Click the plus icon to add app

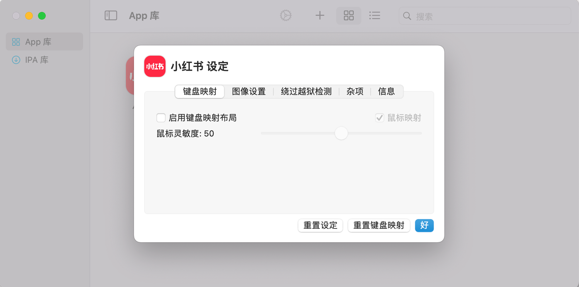tap(320, 15)
